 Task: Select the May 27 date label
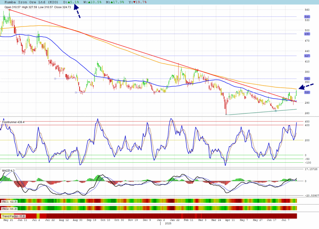coord(258,220)
